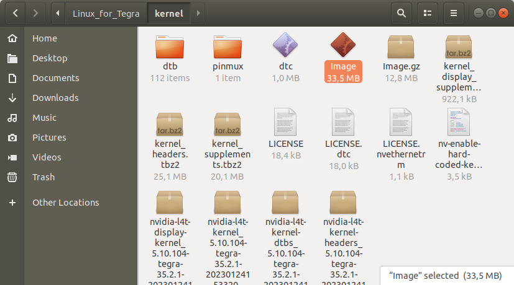This screenshot has width=514, height=285.
Task: Select the kernel path bar segment
Action: point(169,14)
